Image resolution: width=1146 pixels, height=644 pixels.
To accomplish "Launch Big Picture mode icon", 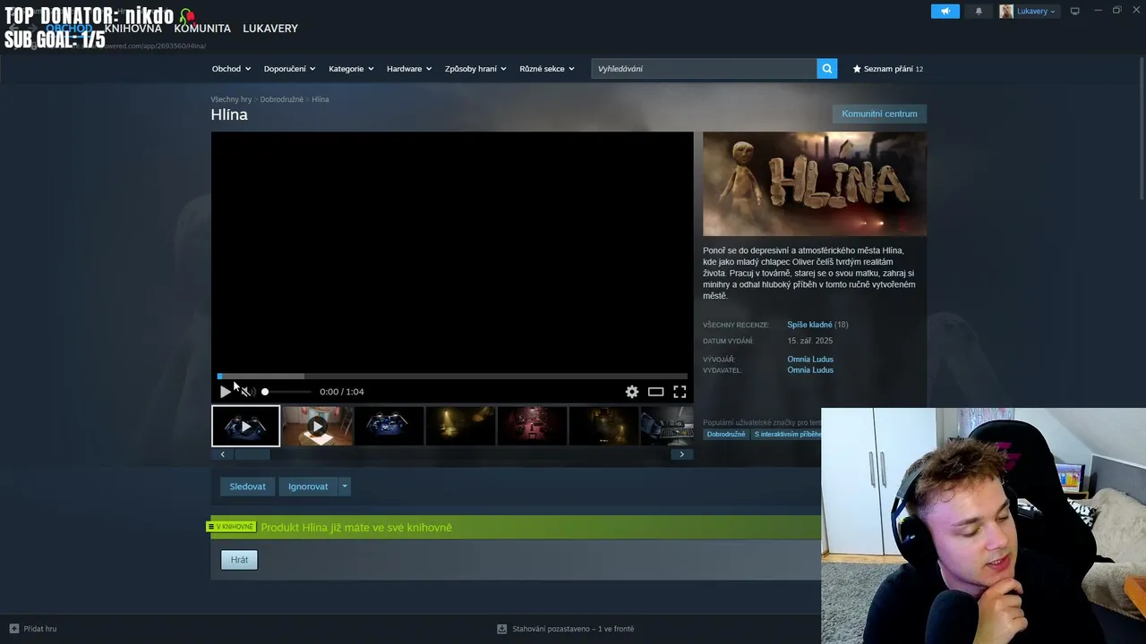I will coord(1075,11).
